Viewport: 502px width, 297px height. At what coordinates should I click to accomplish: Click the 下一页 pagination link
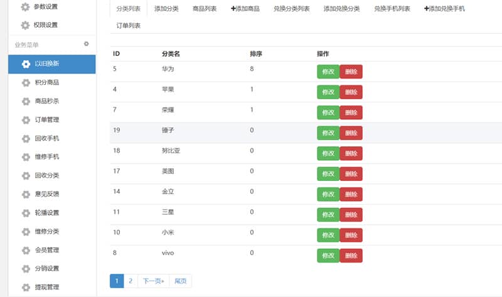coord(153,281)
